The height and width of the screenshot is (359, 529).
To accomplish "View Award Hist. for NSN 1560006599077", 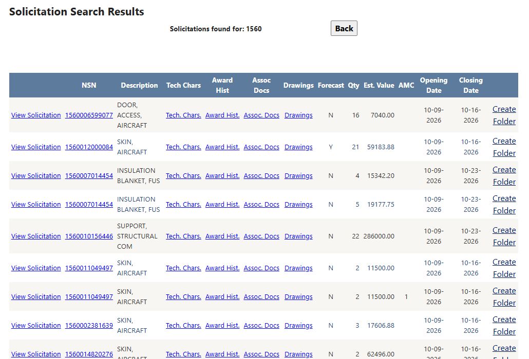I will [222, 115].
